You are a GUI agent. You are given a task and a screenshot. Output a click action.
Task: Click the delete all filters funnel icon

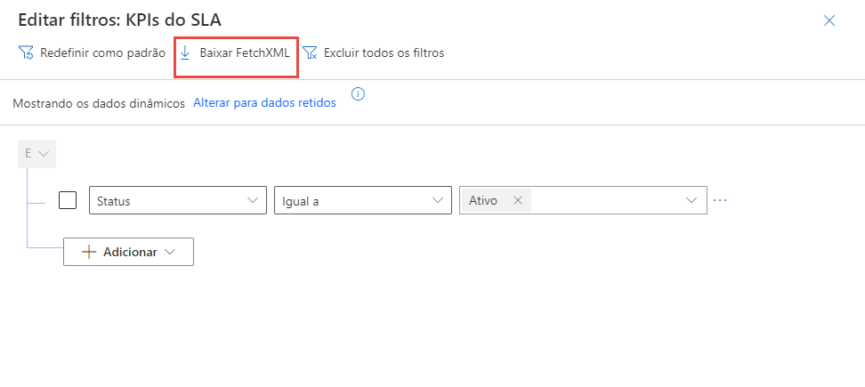point(310,53)
